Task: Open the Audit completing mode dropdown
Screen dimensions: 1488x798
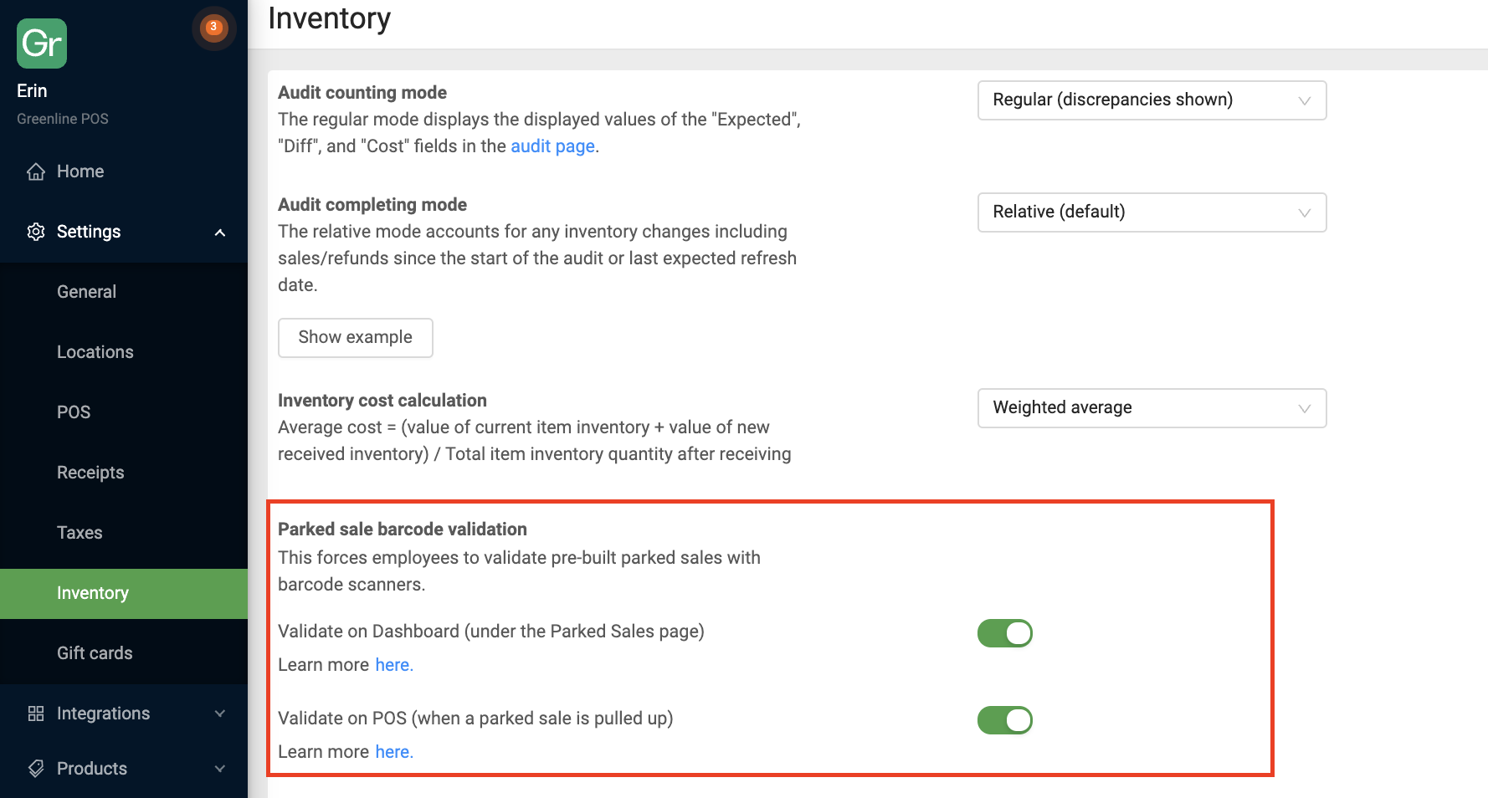Action: click(1152, 212)
